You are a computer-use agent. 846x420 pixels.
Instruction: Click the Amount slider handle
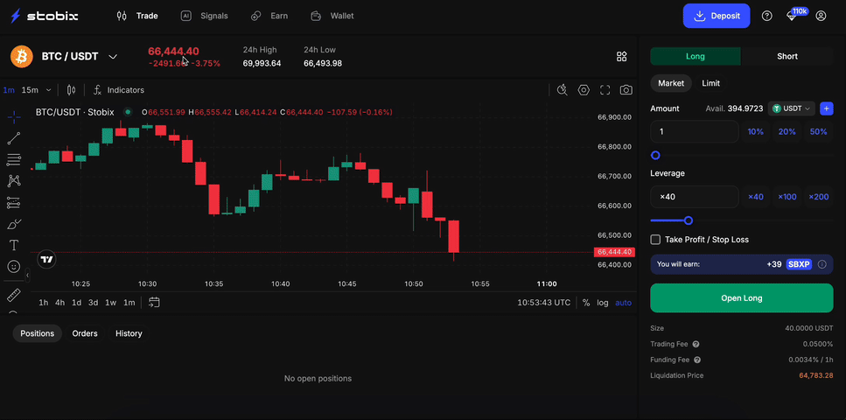655,156
